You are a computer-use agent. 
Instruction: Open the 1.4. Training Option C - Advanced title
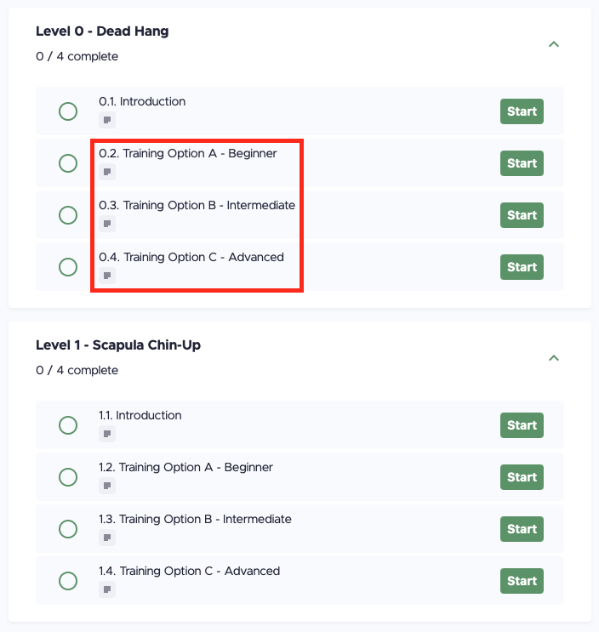[x=190, y=571]
